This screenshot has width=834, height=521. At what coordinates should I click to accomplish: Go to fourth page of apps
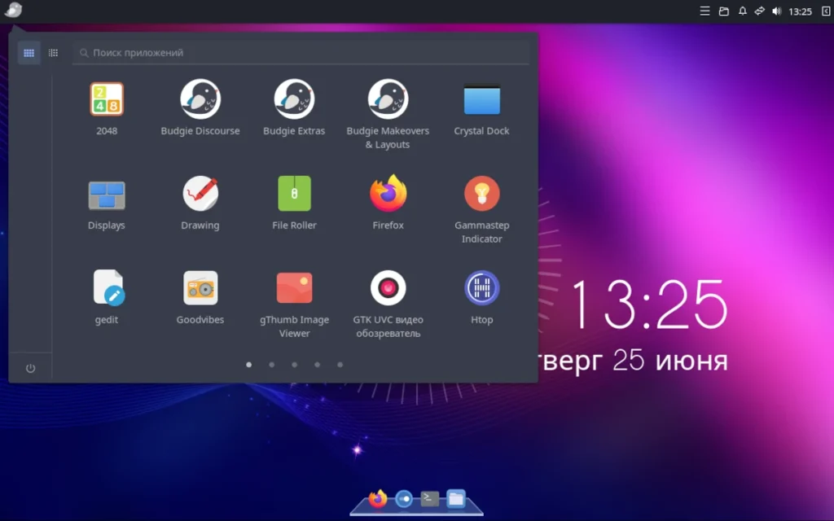[x=318, y=365]
